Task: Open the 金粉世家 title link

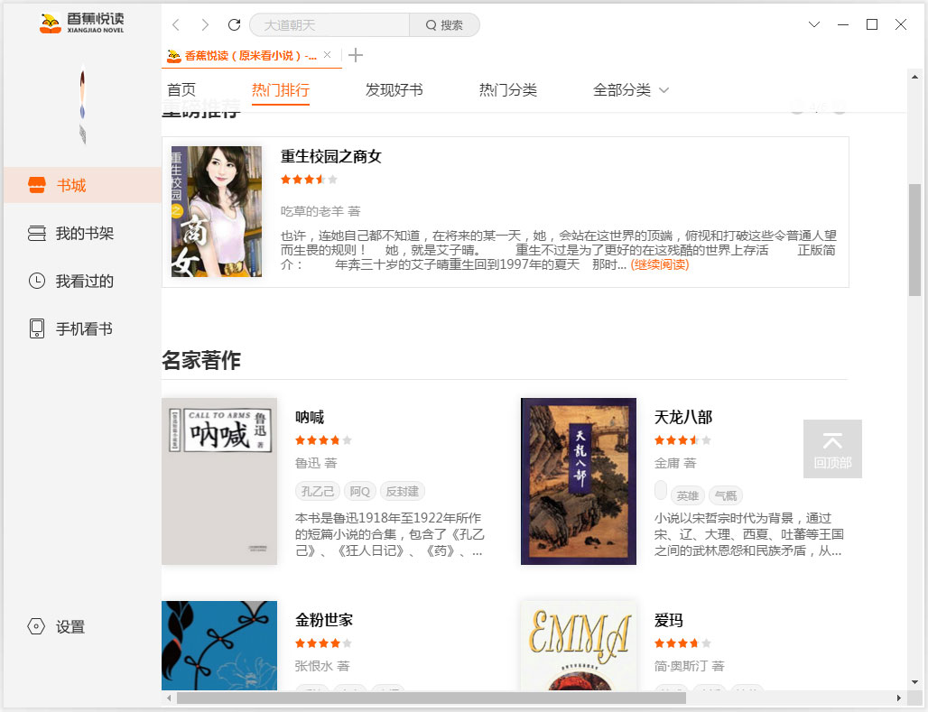Action: click(324, 620)
